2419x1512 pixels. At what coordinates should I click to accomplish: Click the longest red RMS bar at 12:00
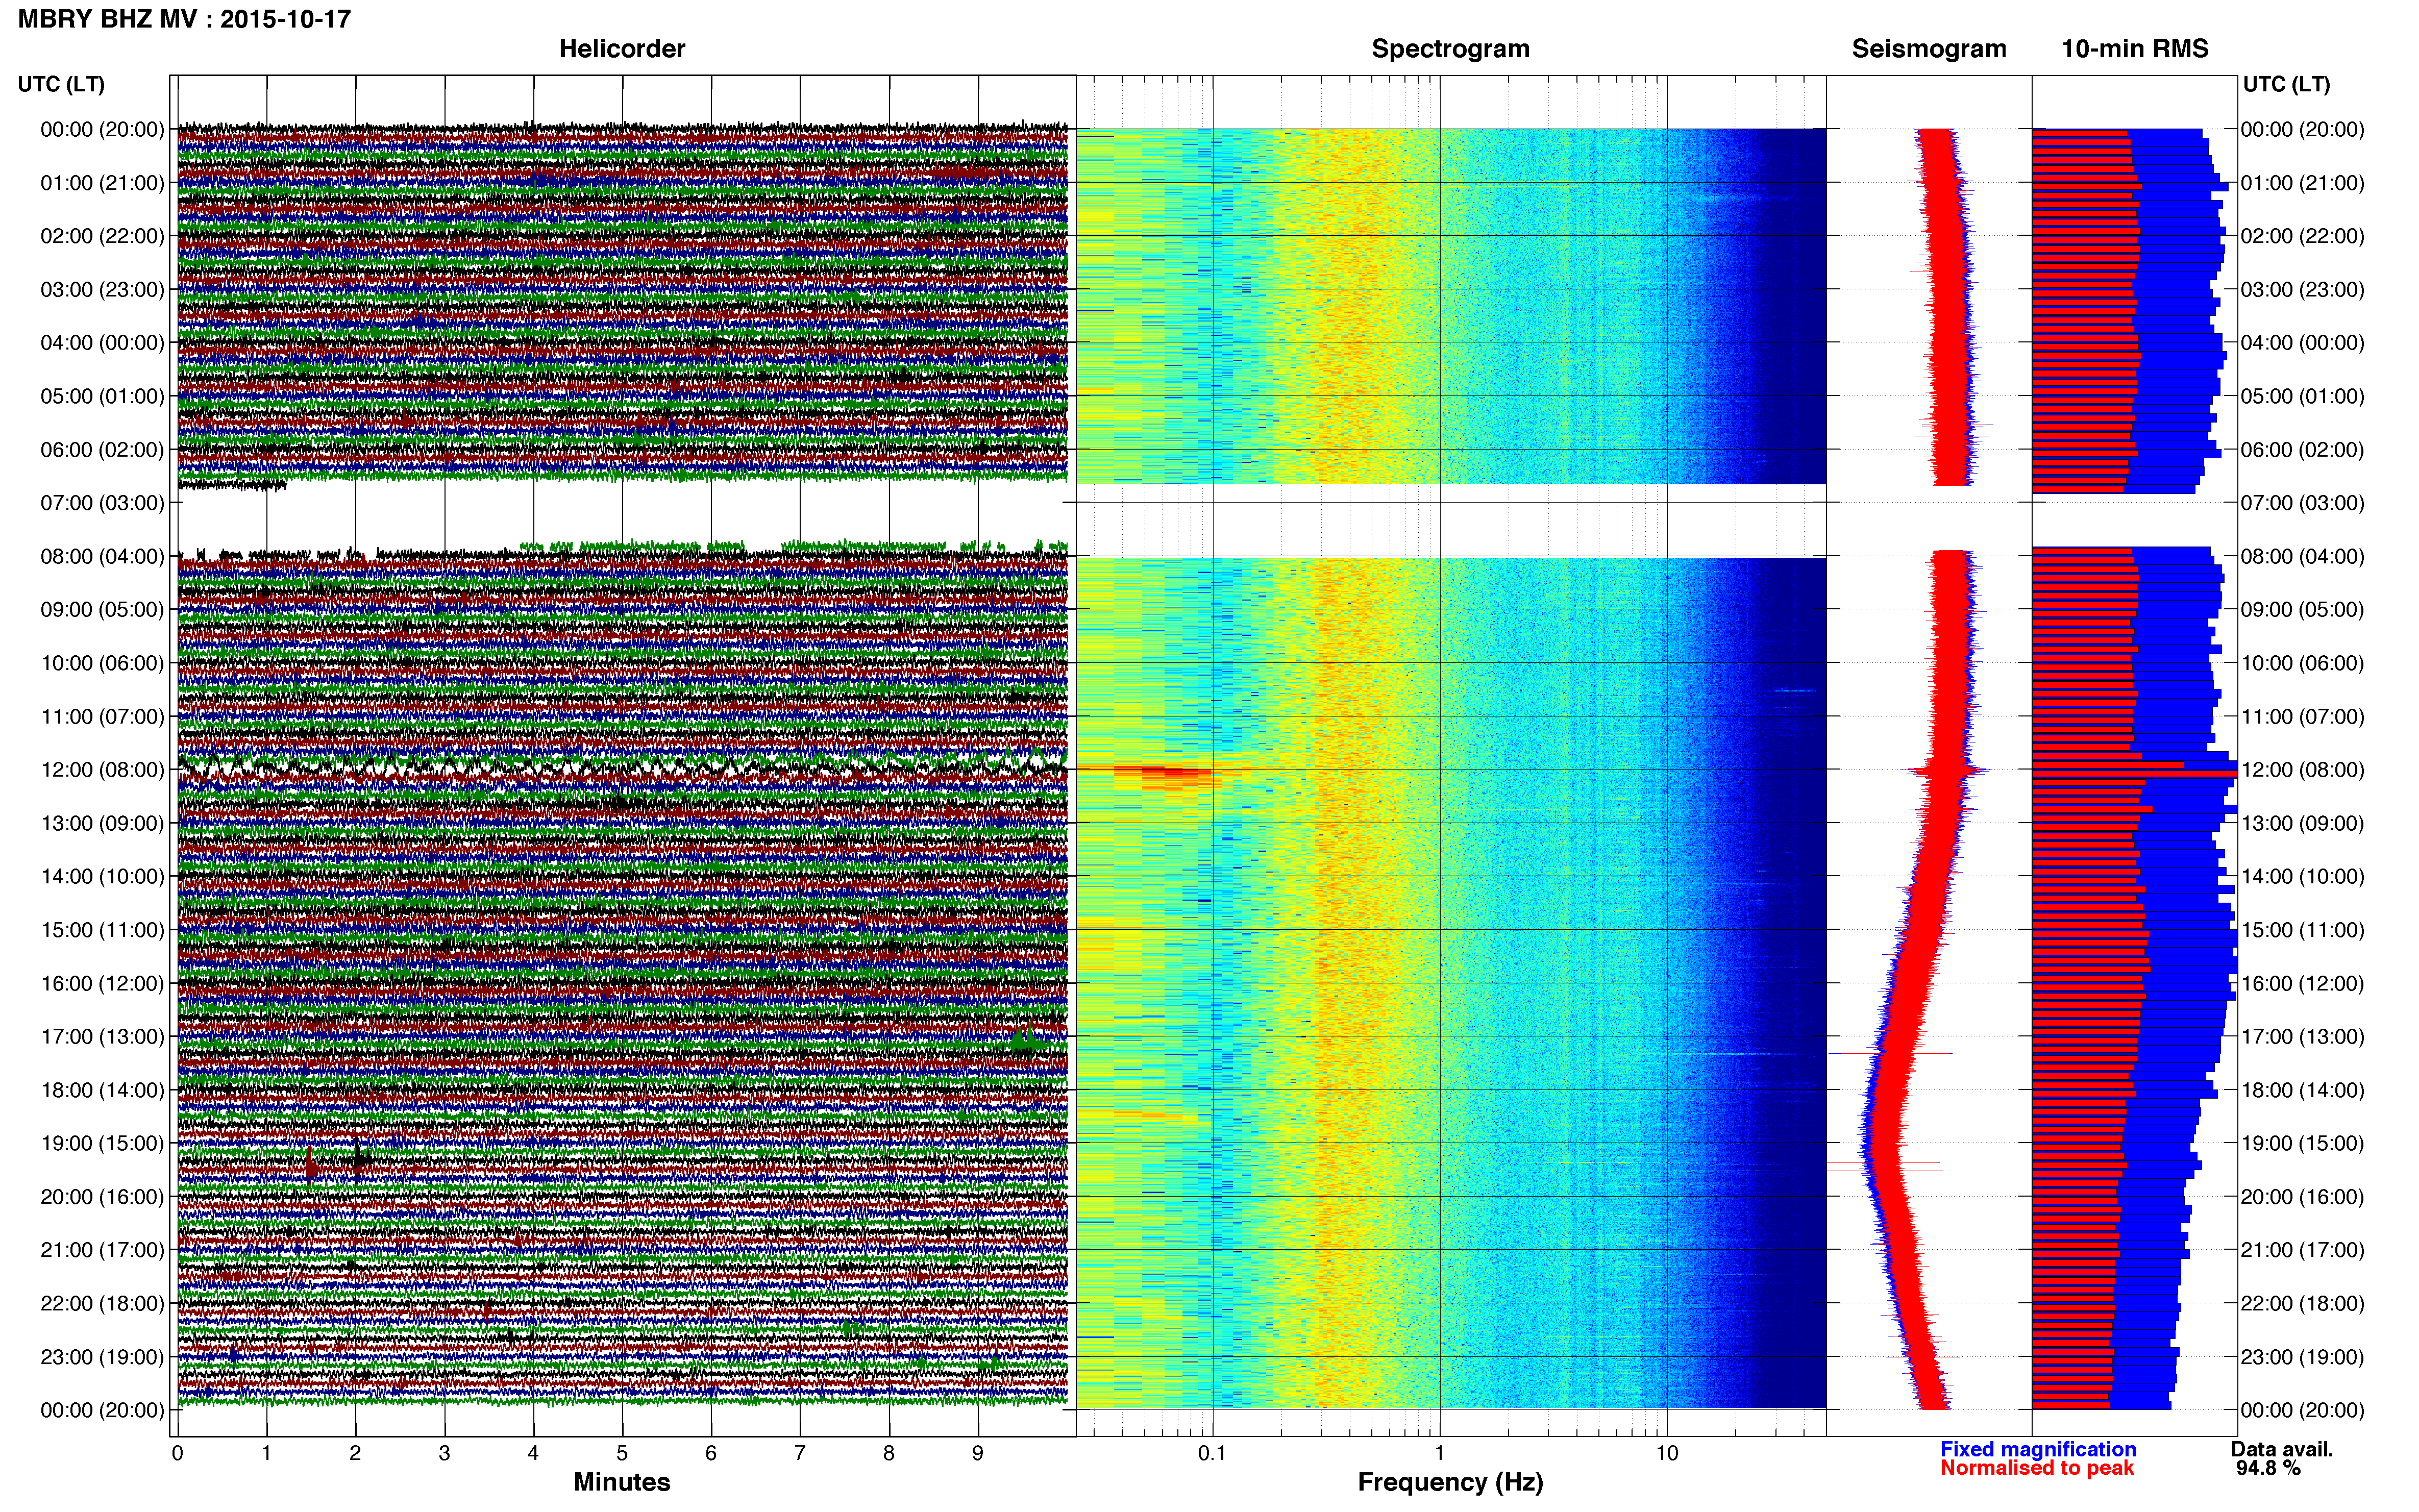tap(2134, 773)
